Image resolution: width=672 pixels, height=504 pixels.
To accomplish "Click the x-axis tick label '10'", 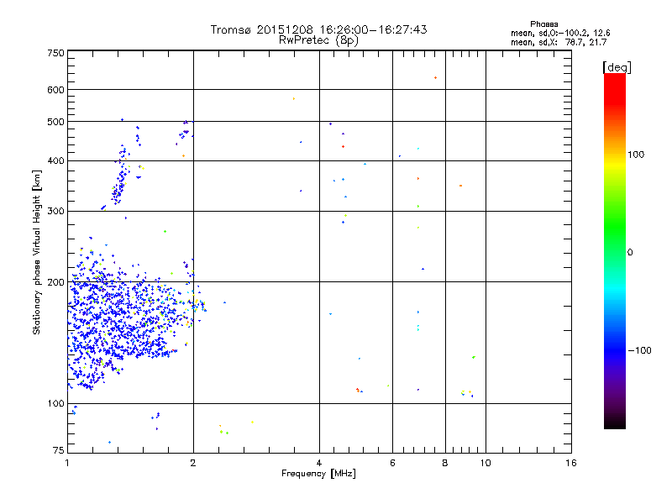I will point(486,463).
